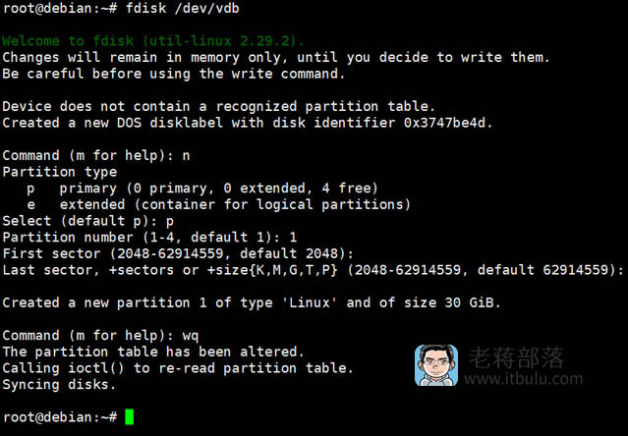628x436 pixels.
Task: Click the disk identifier 0x3747be4d
Action: tap(444, 123)
